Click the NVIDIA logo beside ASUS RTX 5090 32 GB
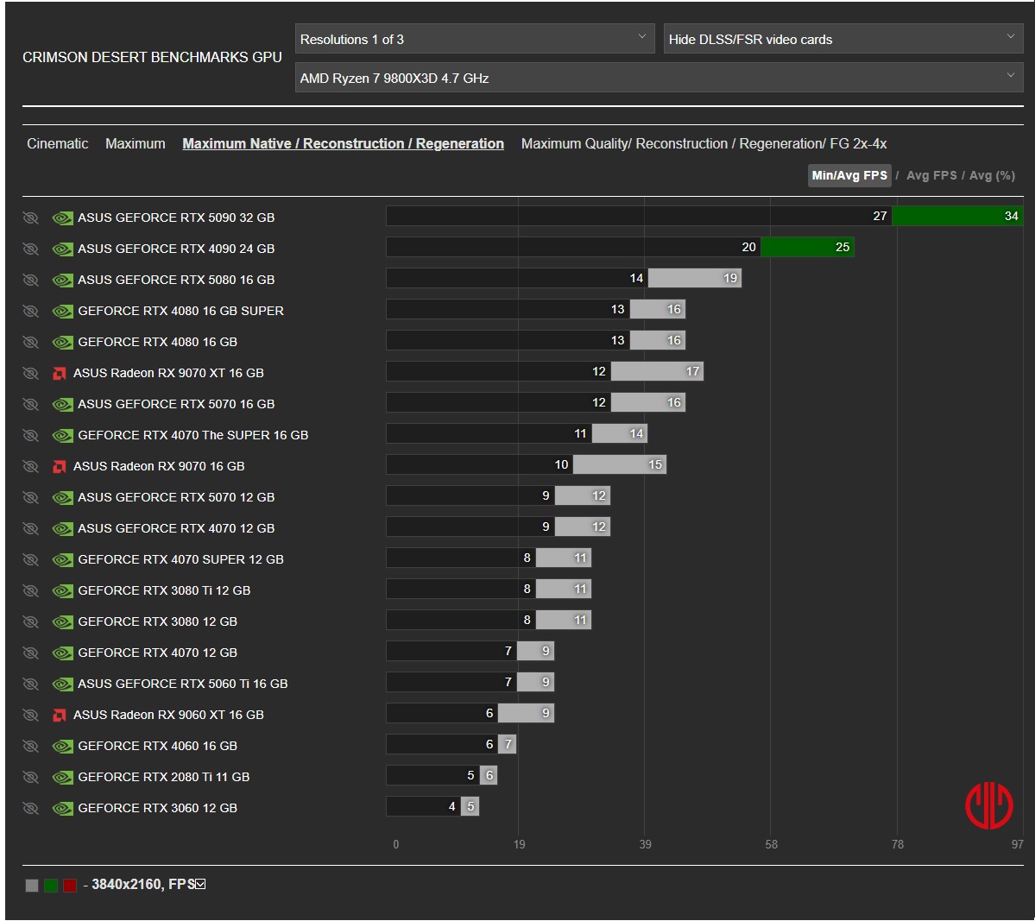1035x921 pixels. [63, 218]
